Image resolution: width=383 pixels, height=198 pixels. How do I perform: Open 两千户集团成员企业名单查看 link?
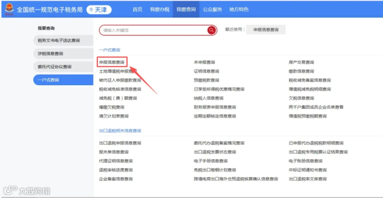(316, 107)
